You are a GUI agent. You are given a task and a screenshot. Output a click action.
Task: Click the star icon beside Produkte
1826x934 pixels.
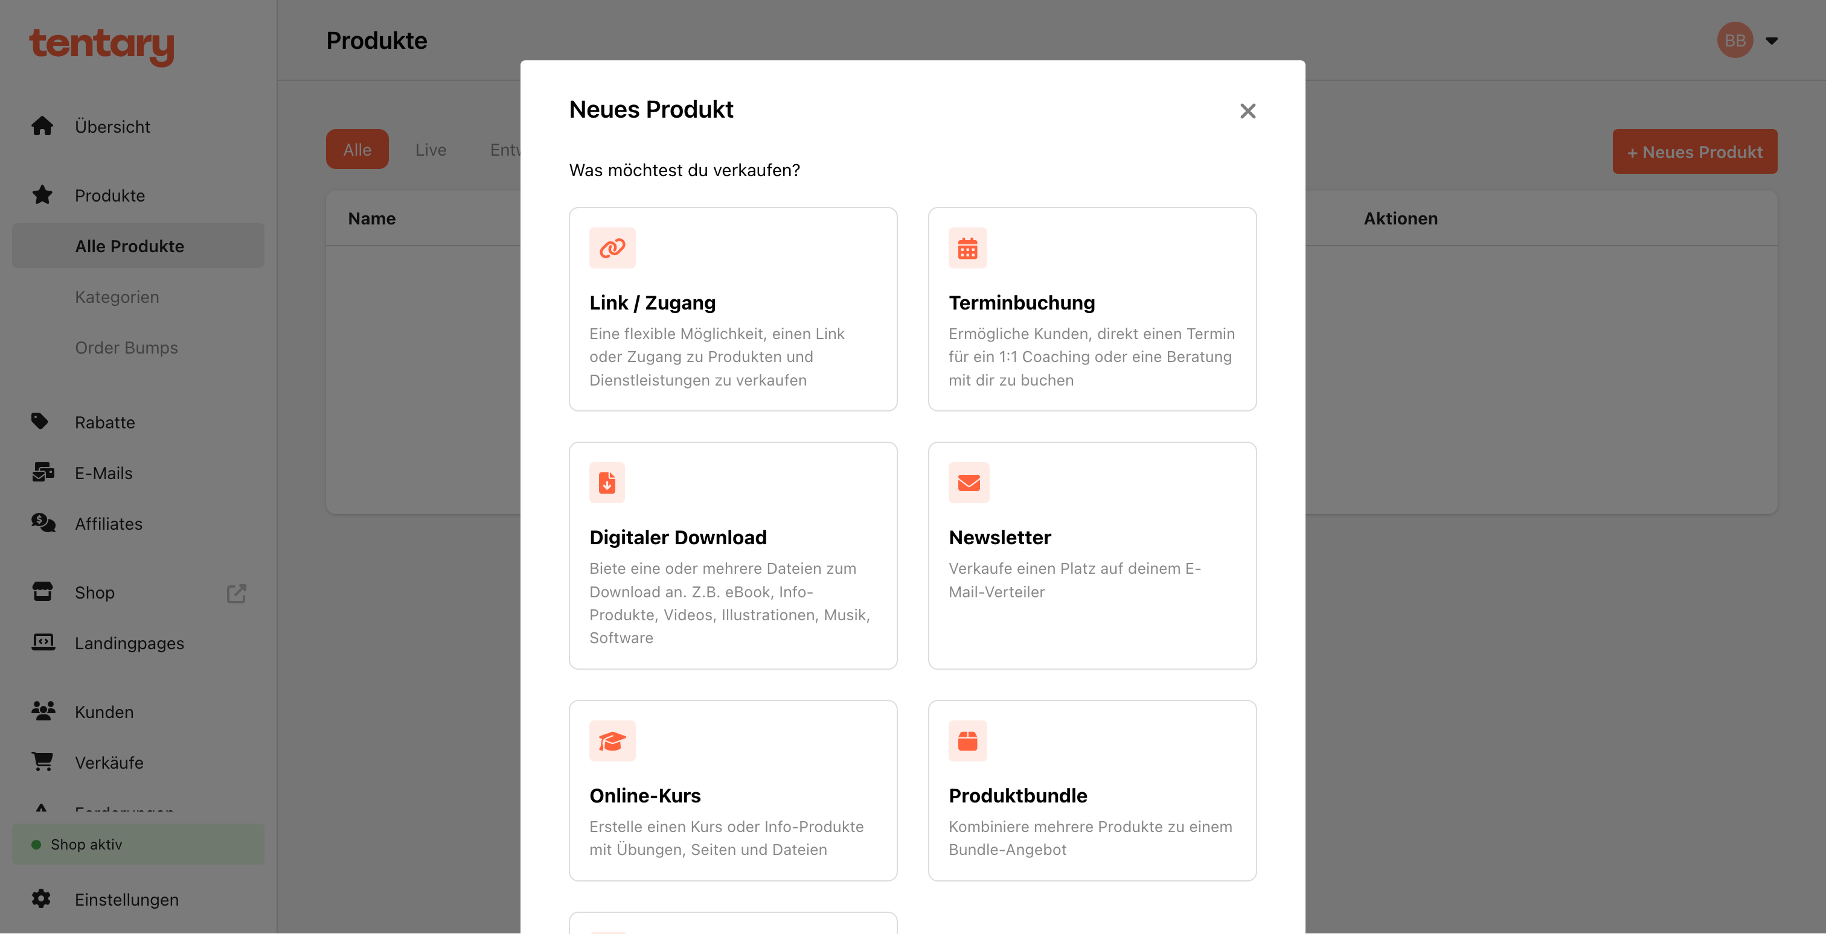[42, 195]
